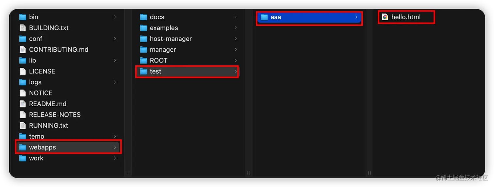The height and width of the screenshot is (187, 494).
Task: Expand the logs folder chevron
Action: pos(115,82)
